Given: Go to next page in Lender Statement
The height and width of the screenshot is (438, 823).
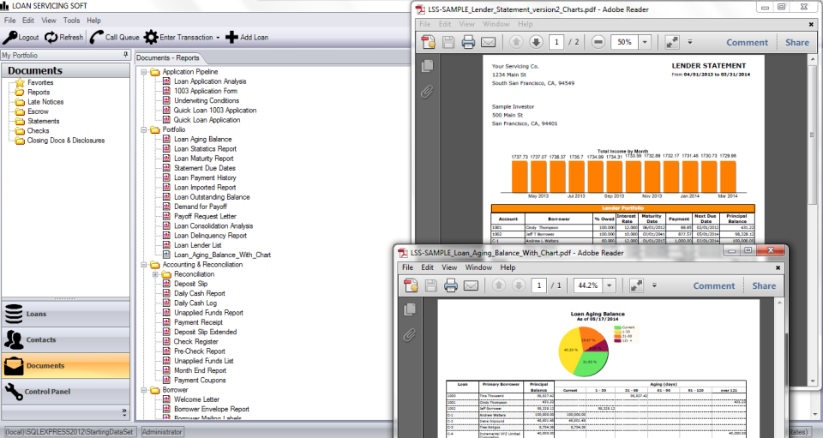Looking at the screenshot, I should click(536, 42).
